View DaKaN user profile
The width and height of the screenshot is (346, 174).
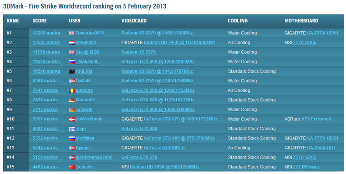click(x=83, y=81)
